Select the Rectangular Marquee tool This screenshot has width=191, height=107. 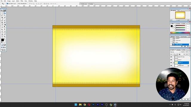(2, 13)
